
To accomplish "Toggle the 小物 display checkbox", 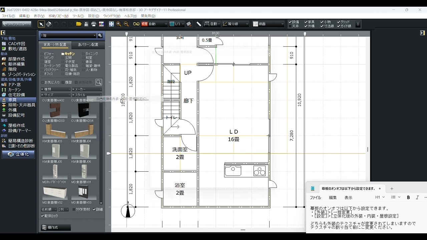I will click(322, 22).
